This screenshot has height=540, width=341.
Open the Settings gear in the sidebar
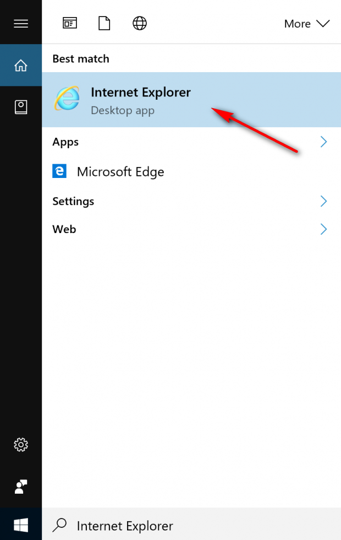coord(21,445)
